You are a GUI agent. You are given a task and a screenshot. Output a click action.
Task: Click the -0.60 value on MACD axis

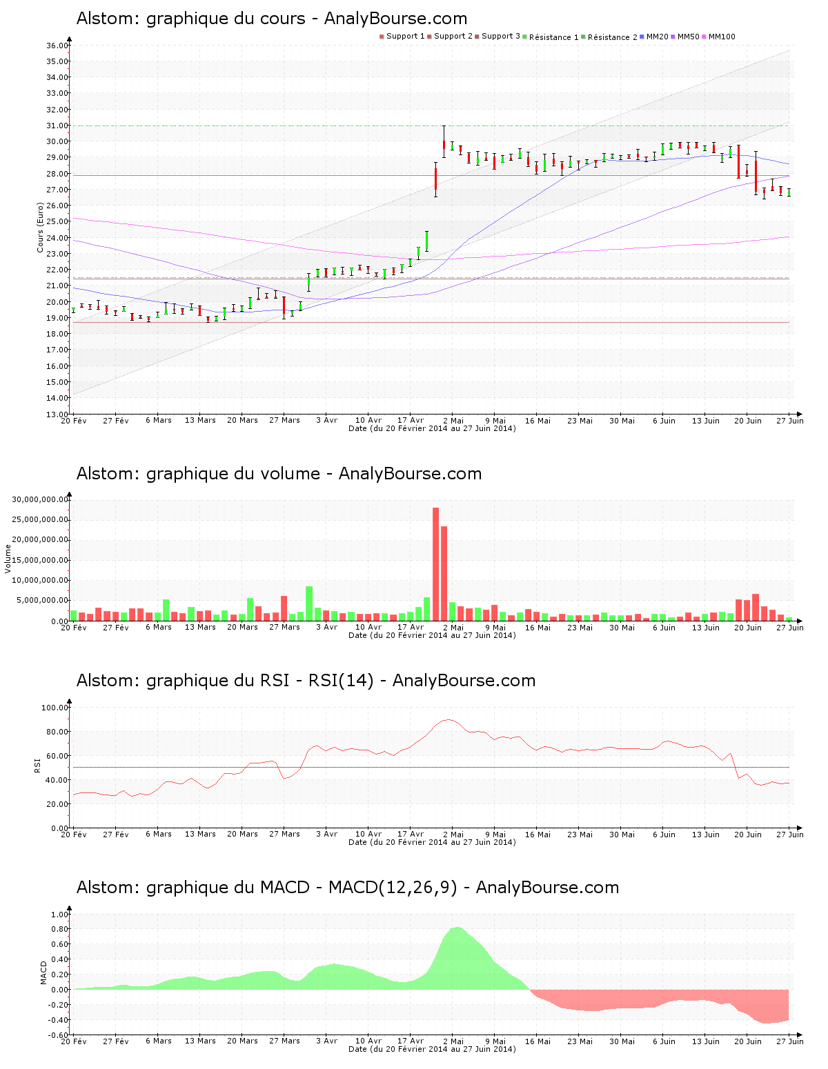[58, 1035]
